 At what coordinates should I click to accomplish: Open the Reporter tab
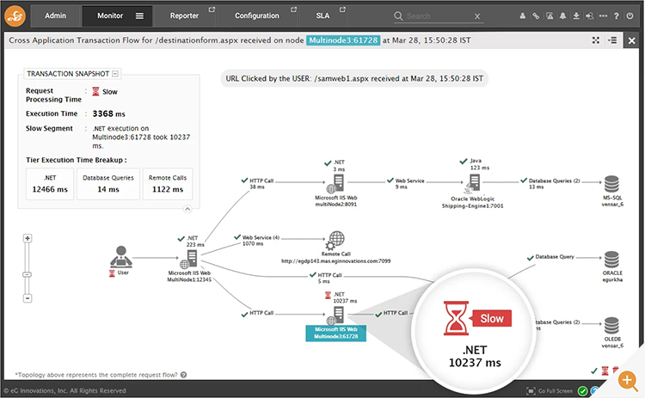(x=184, y=15)
